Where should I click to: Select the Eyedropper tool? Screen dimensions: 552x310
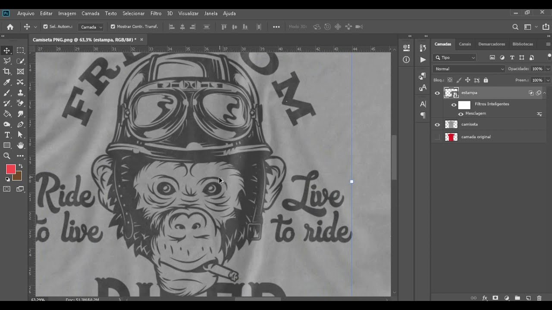[7, 82]
